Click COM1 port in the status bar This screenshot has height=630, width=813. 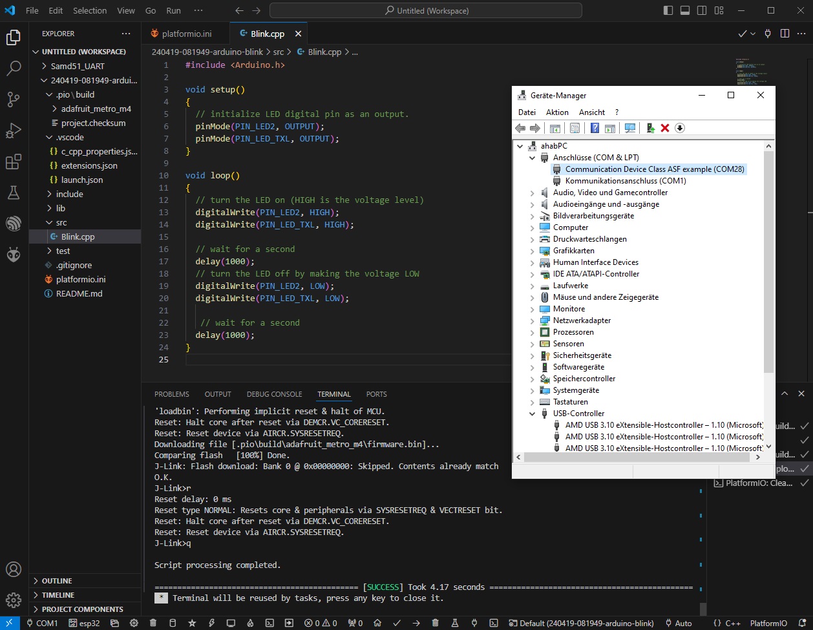tap(41, 624)
